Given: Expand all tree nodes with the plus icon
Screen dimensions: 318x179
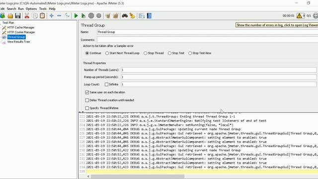Looking at the screenshot, I should click(52, 15).
